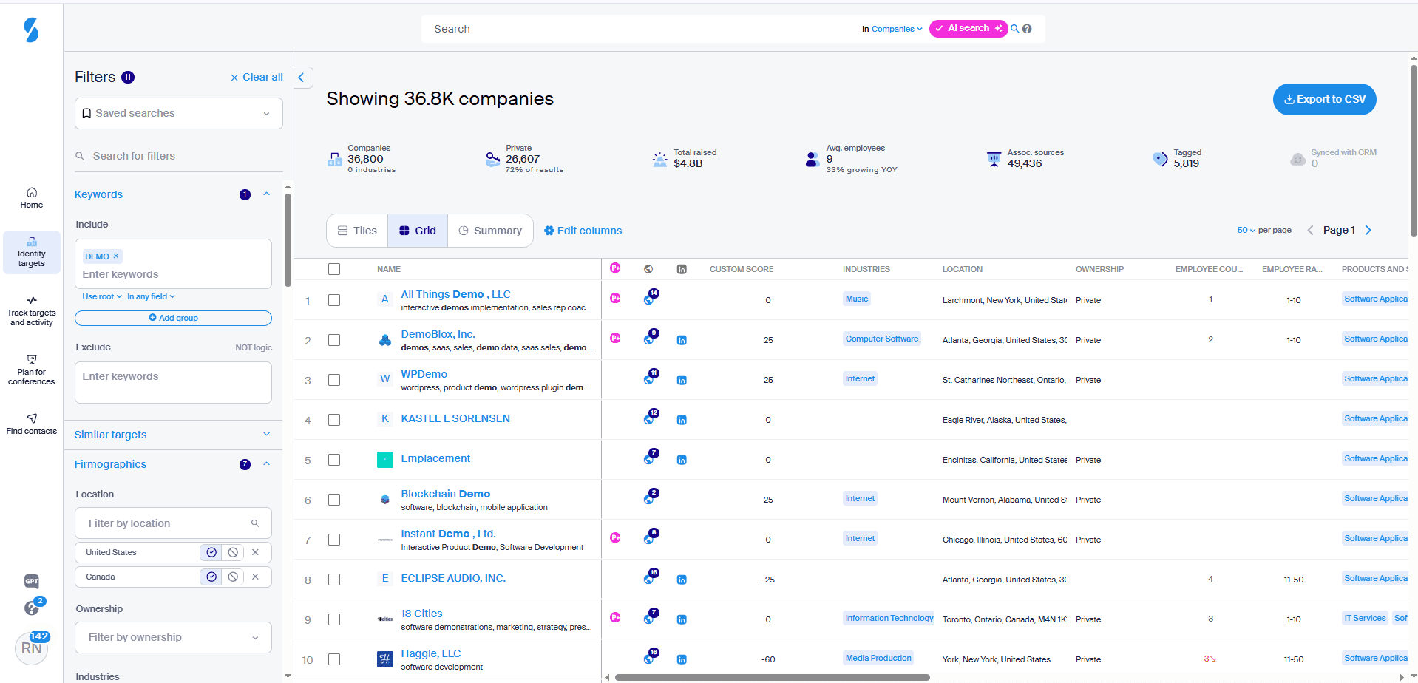Image resolution: width=1418 pixels, height=683 pixels.
Task: Go to the next results page
Action: pyautogui.click(x=1368, y=230)
